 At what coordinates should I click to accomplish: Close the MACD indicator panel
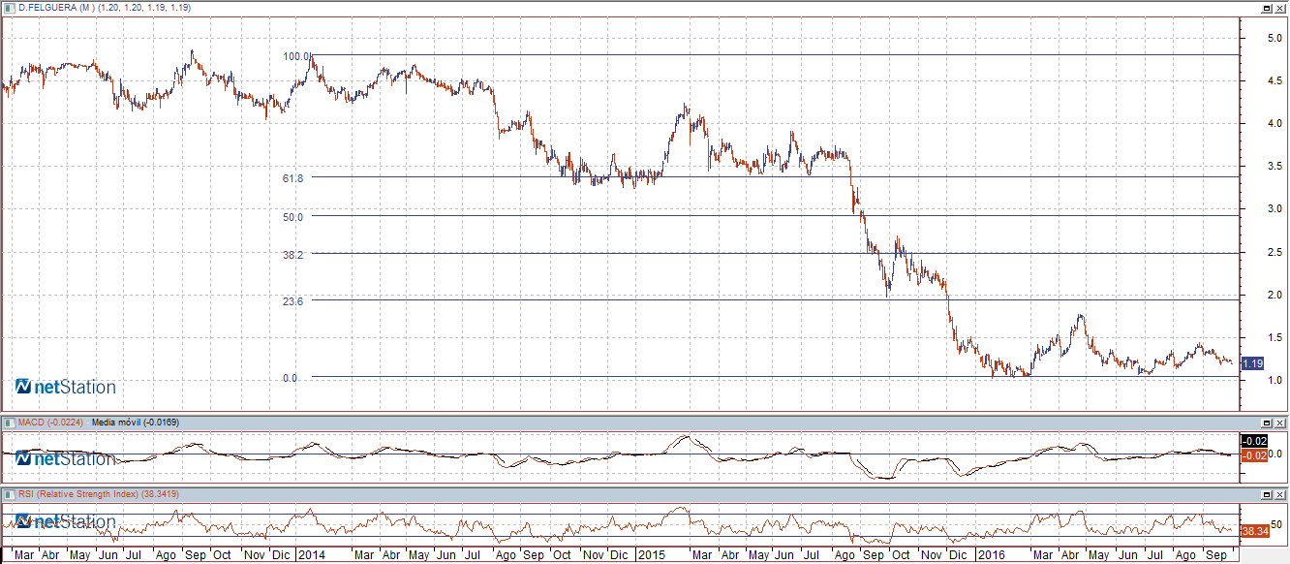pyautogui.click(x=1280, y=423)
